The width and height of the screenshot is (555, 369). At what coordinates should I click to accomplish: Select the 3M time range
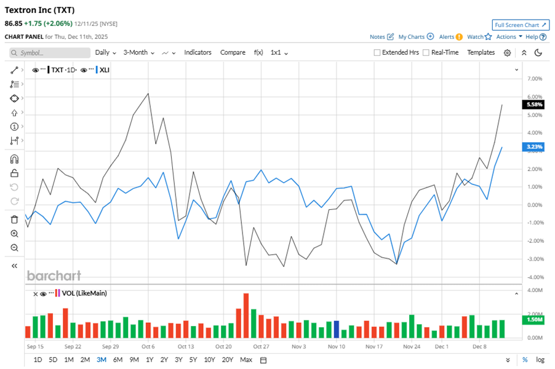click(102, 360)
